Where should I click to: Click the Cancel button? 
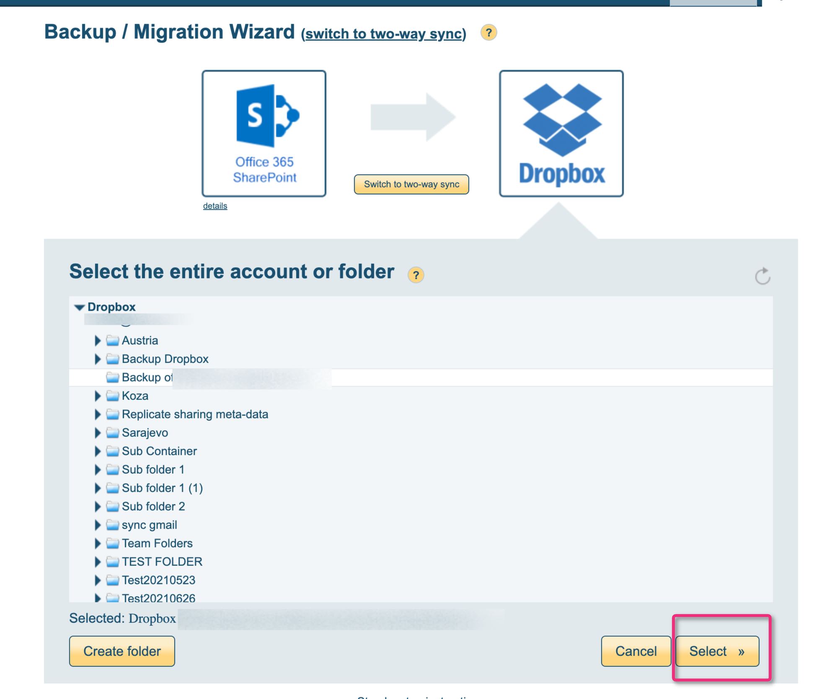636,651
